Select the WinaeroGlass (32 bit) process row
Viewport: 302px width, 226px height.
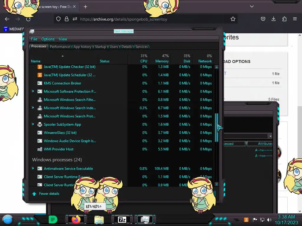tap(121, 133)
